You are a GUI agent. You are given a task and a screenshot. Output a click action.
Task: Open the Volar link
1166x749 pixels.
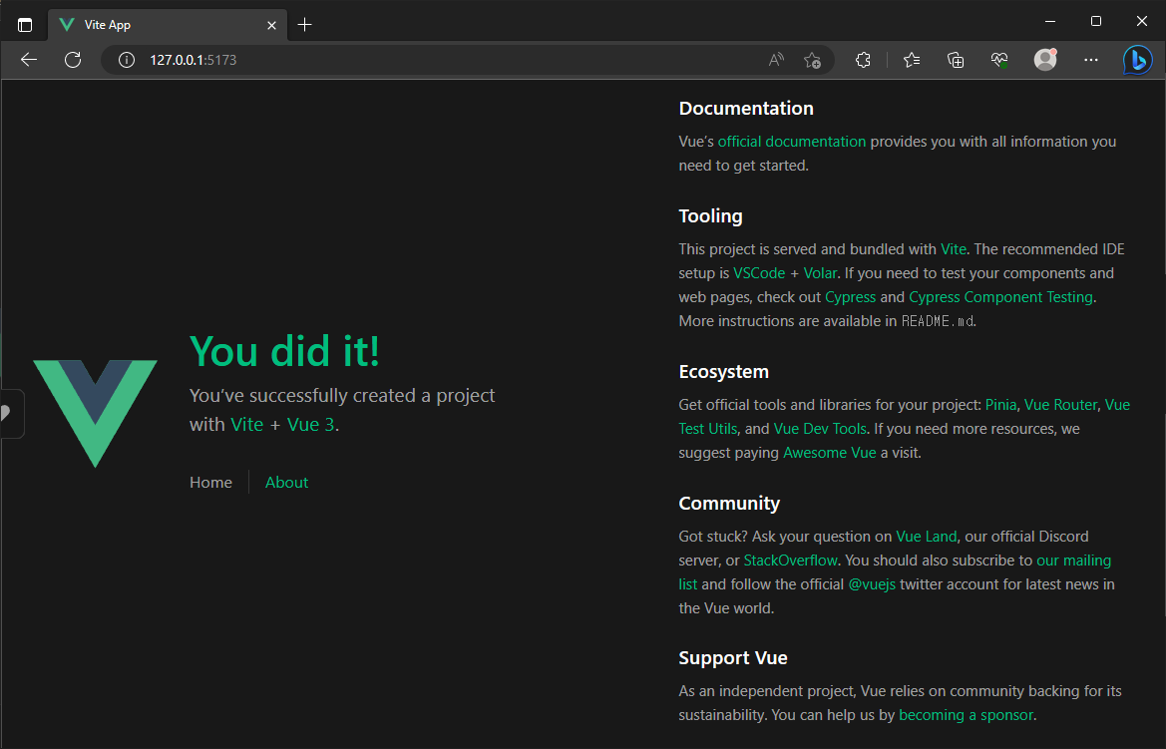[x=820, y=273]
